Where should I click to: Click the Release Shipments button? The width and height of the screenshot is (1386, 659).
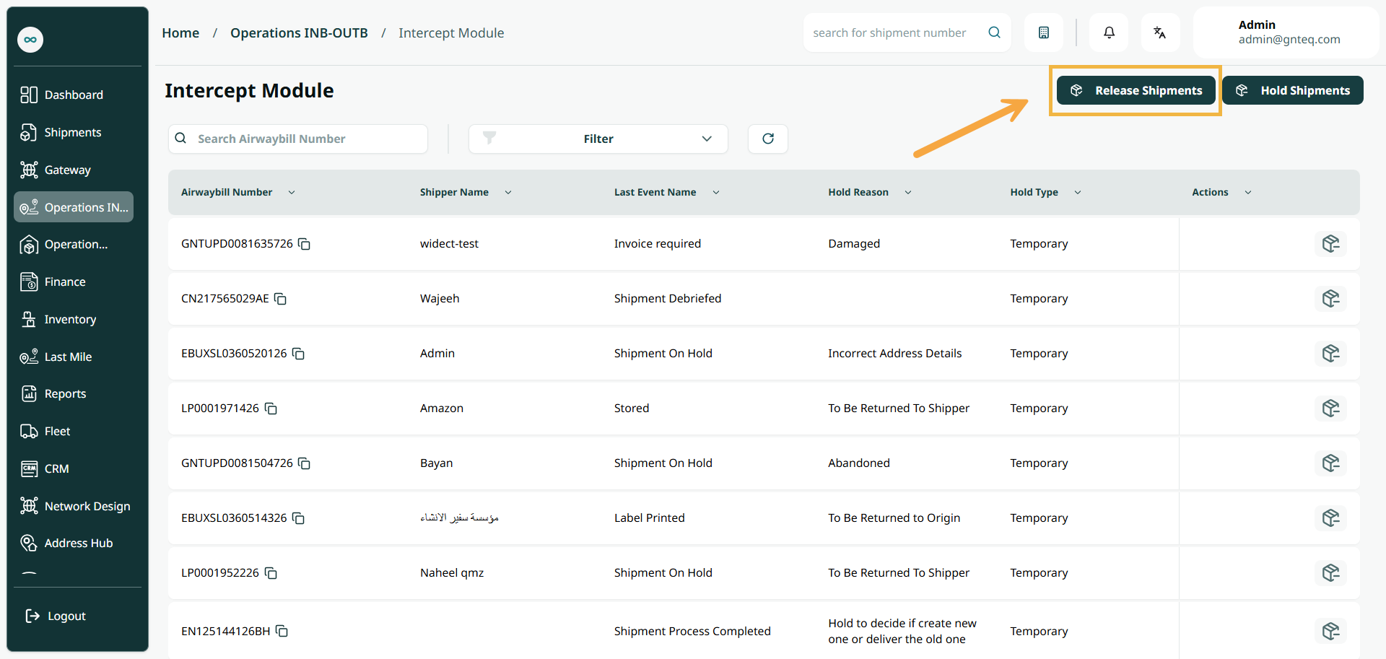point(1136,90)
